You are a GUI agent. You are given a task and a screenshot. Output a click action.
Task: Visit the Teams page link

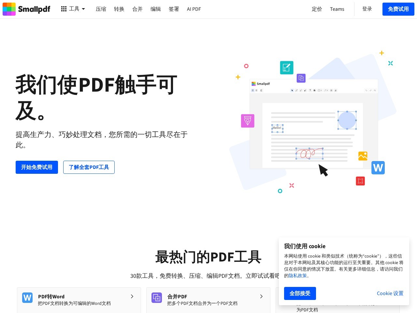[337, 9]
